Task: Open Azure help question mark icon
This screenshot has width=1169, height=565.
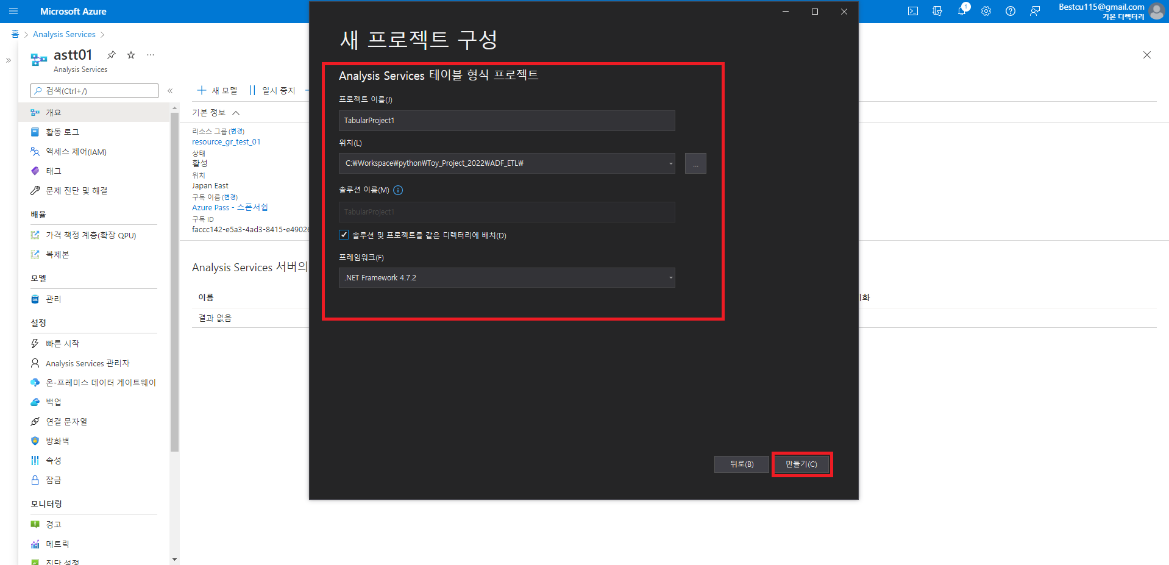Action: (1011, 11)
